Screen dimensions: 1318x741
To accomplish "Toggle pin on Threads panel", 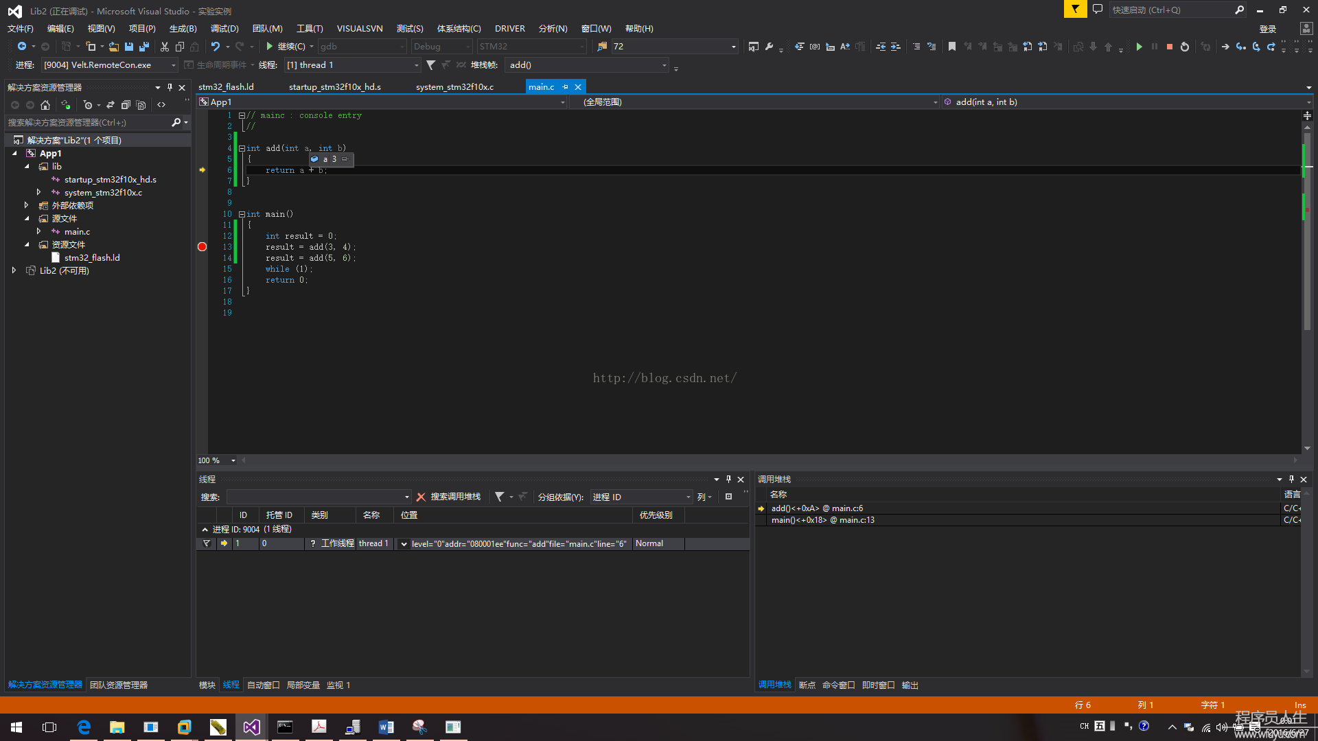I will pyautogui.click(x=728, y=479).
